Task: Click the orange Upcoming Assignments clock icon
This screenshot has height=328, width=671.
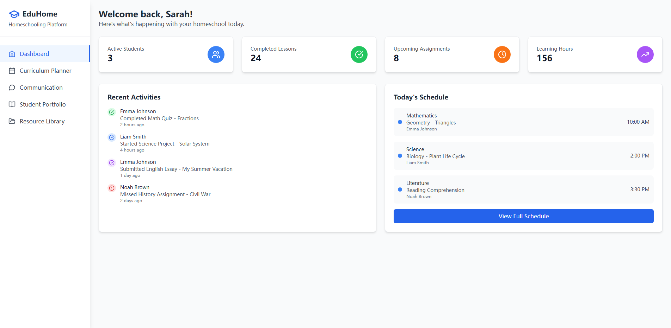Action: coord(502,54)
